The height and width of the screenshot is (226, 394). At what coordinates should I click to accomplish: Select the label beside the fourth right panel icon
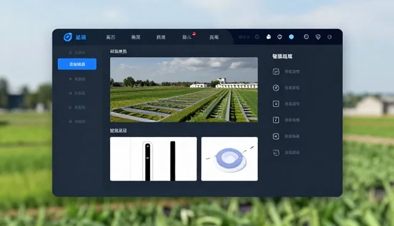(292, 120)
